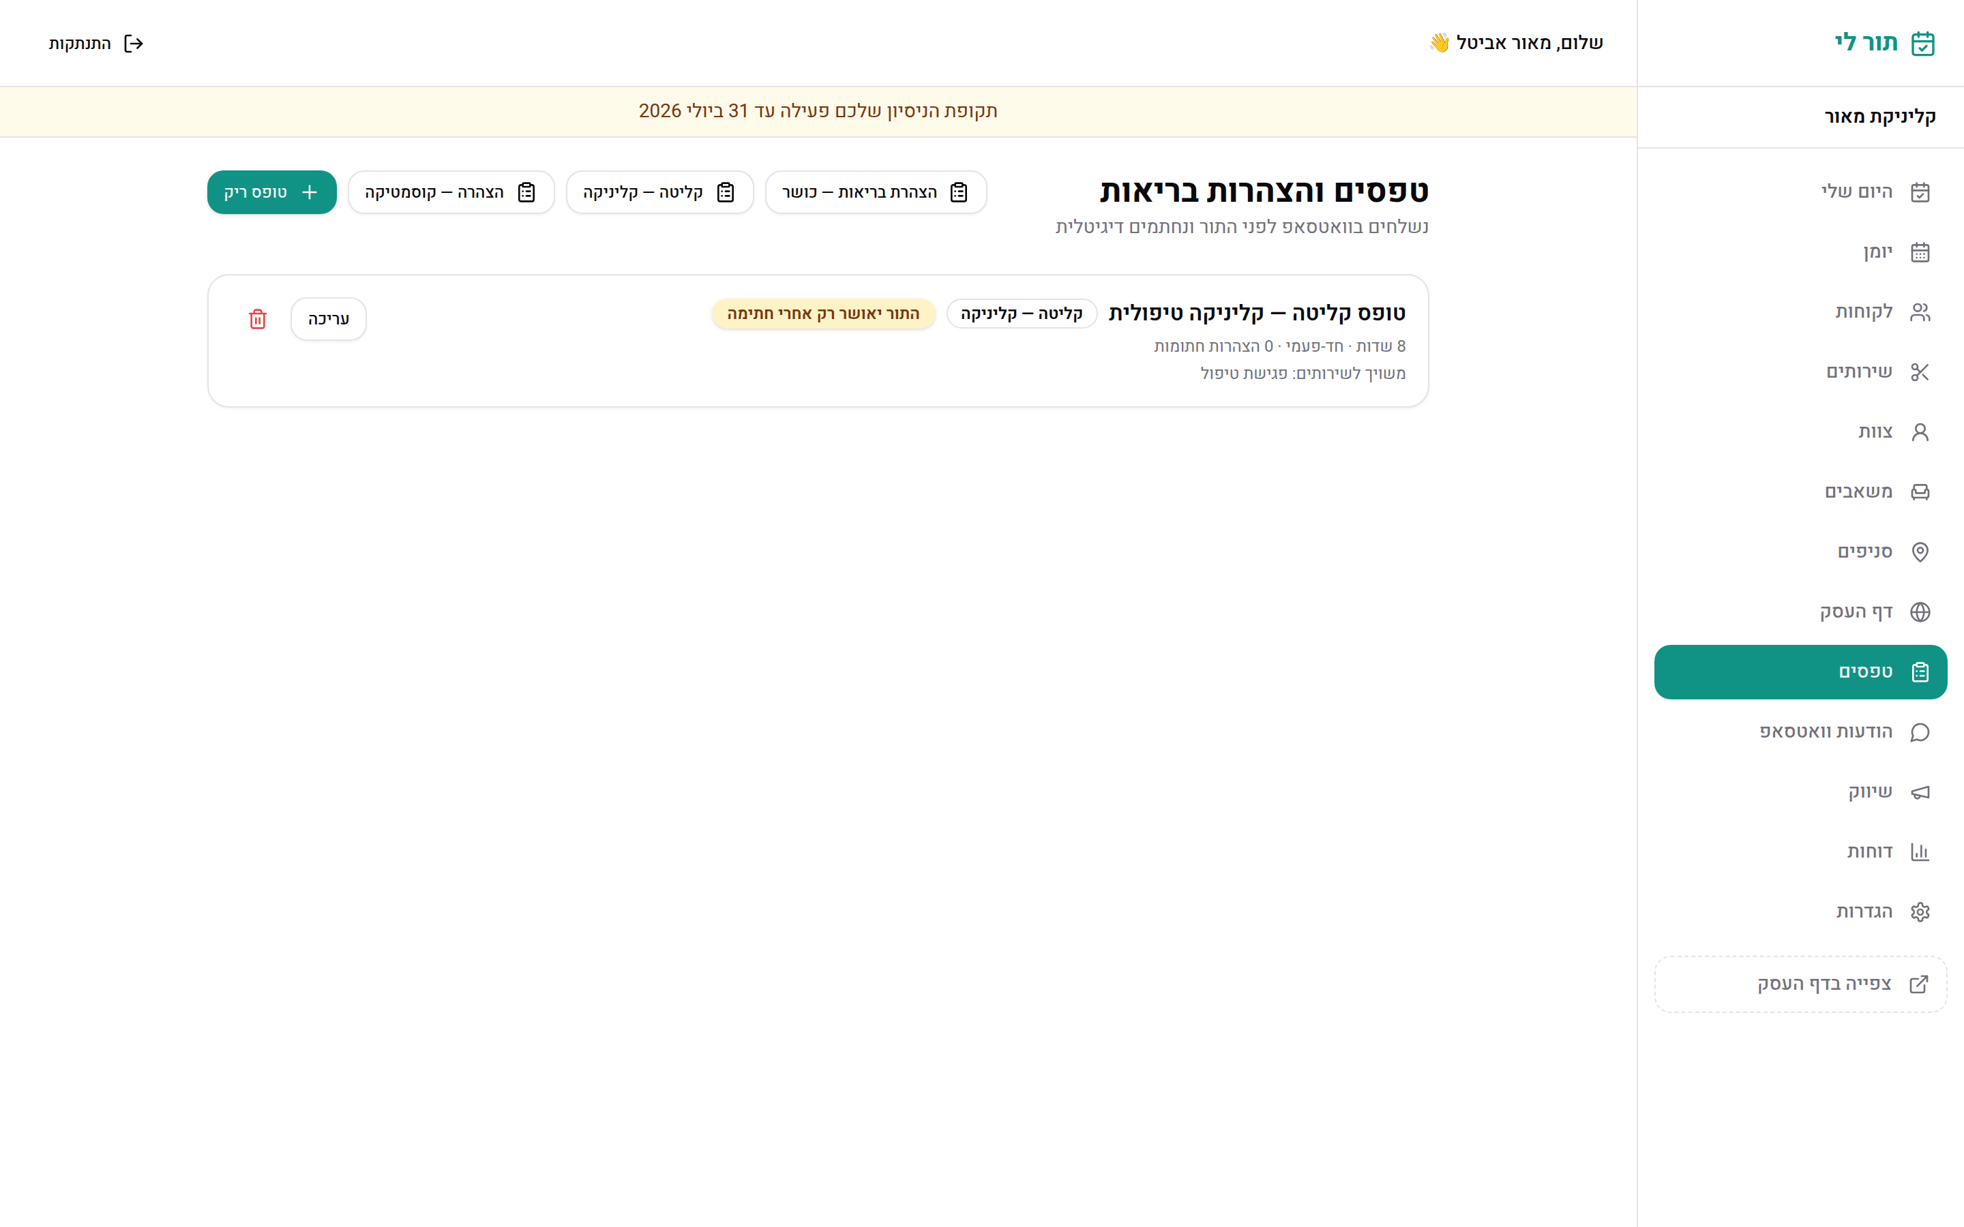Delete the intake form with trash icon

(257, 319)
